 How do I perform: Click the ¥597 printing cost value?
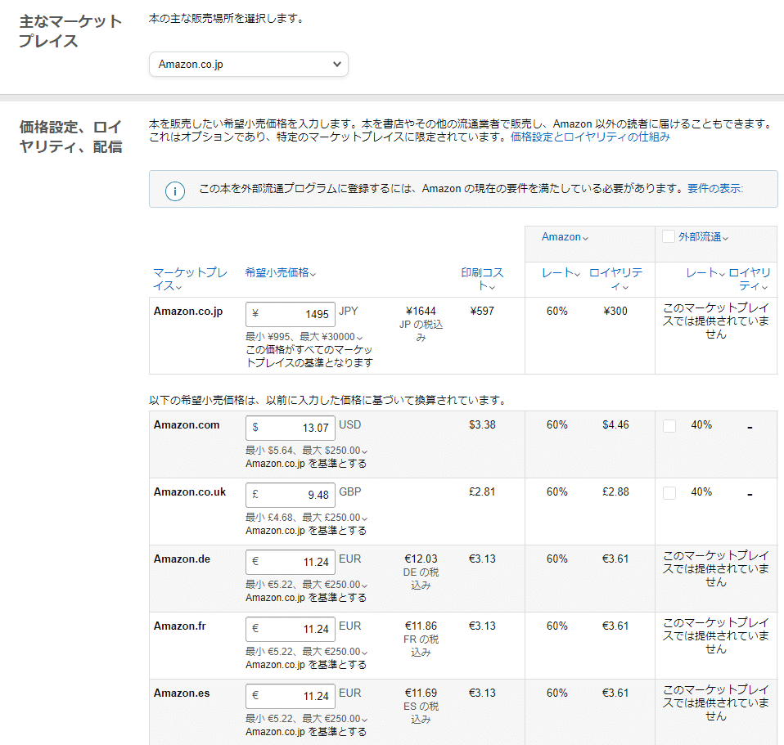tap(482, 311)
